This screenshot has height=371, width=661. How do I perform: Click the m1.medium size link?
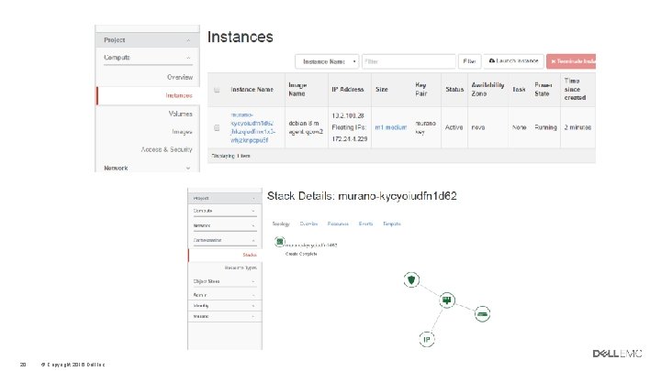(x=391, y=127)
